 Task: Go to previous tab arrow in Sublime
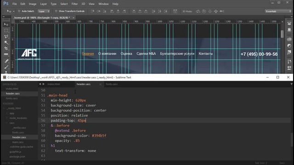pos(40,84)
